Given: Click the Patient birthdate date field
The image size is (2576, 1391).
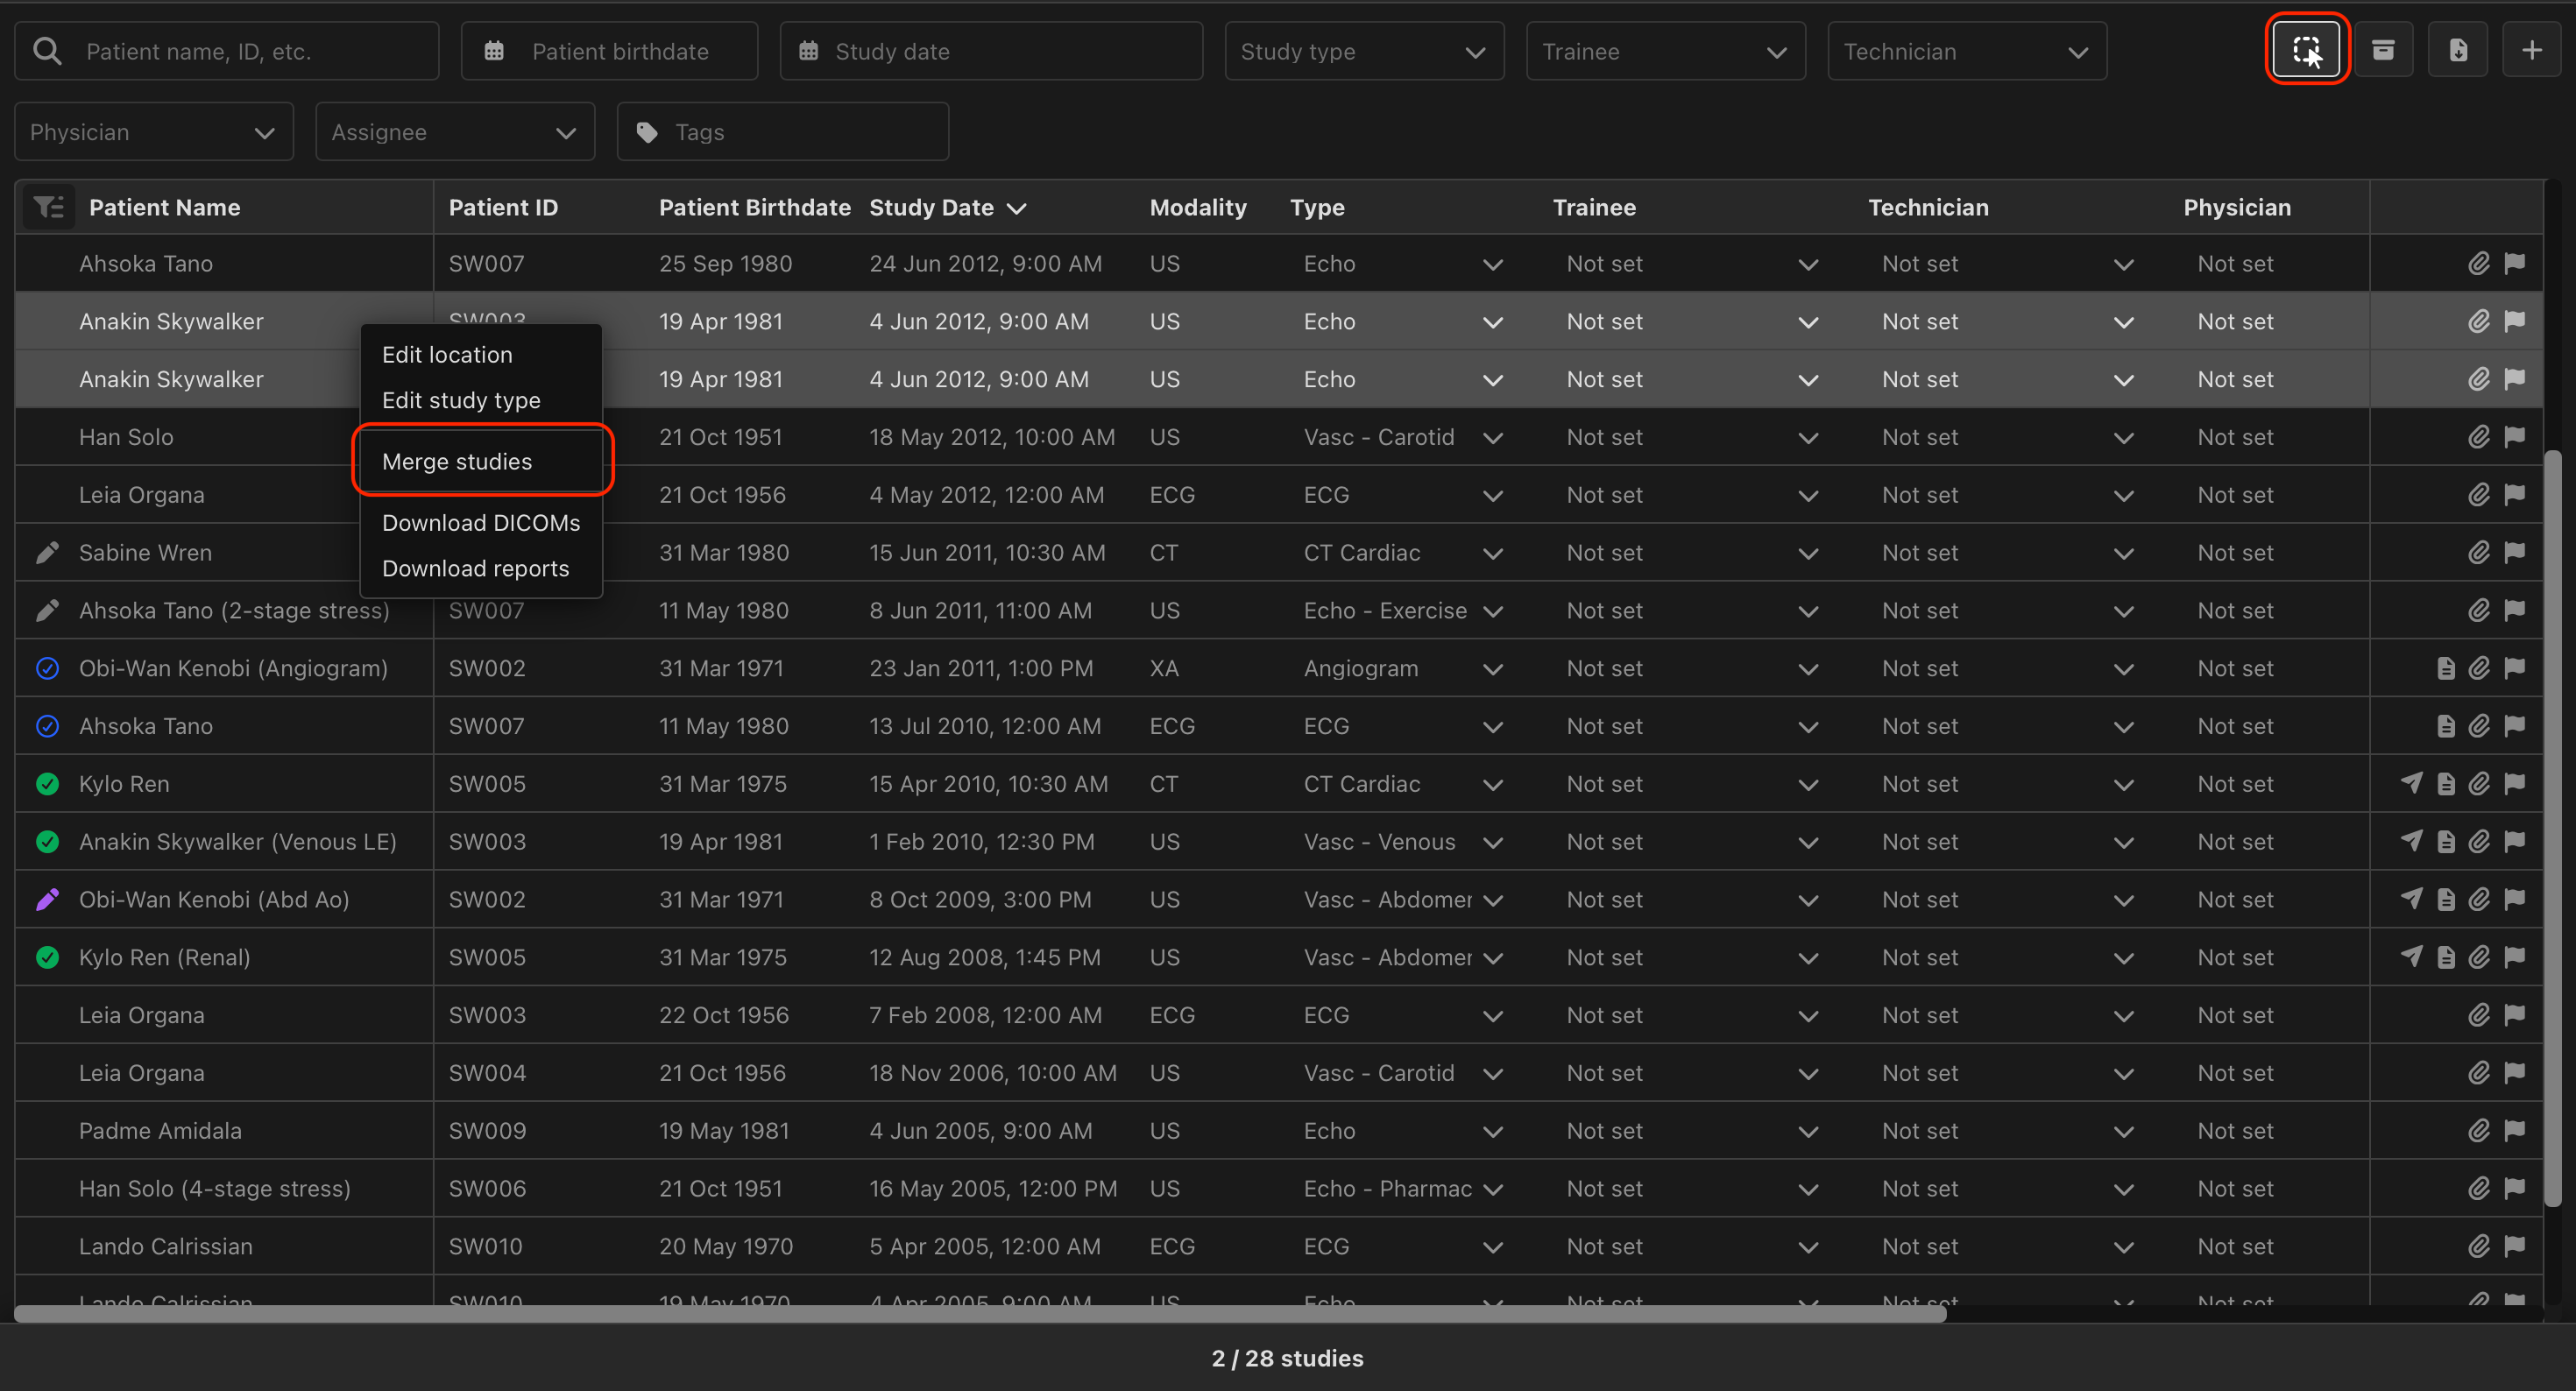Looking at the screenshot, I should (609, 51).
